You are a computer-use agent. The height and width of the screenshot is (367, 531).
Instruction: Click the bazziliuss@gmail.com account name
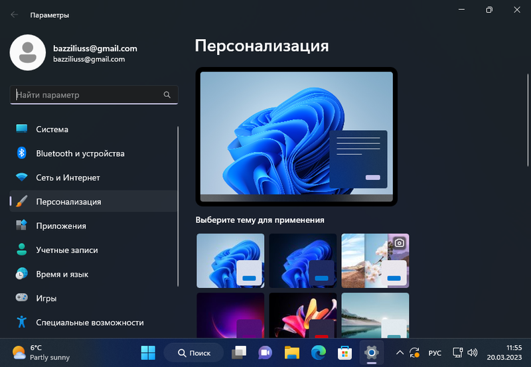95,48
